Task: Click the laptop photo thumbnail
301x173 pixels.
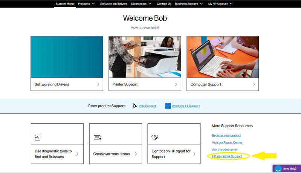Action: [223, 57]
